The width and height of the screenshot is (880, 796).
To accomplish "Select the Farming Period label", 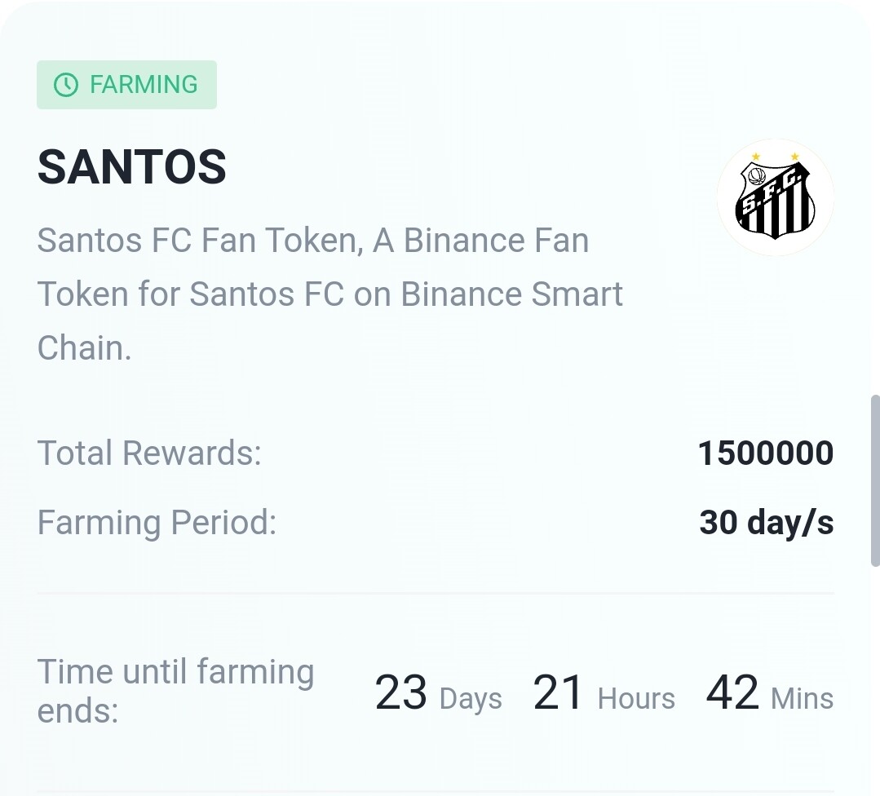I will 157,522.
